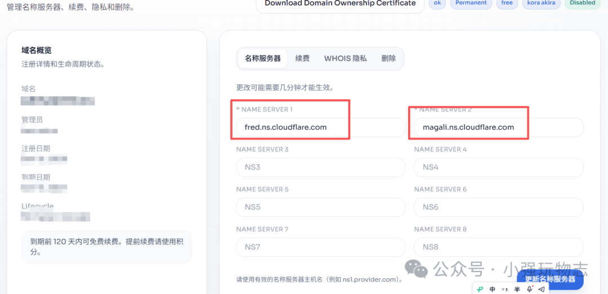608x294 pixels.
Task: Click the Lifecycle label
Action: pos(38,206)
